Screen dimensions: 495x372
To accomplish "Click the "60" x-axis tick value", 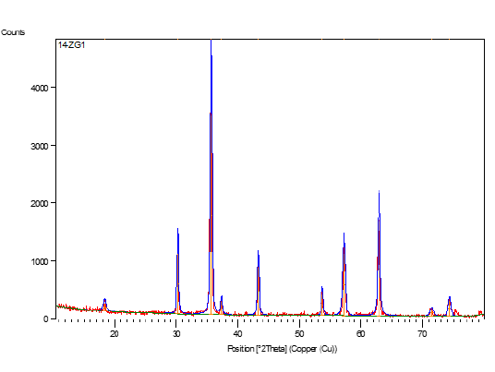I will point(361,334).
